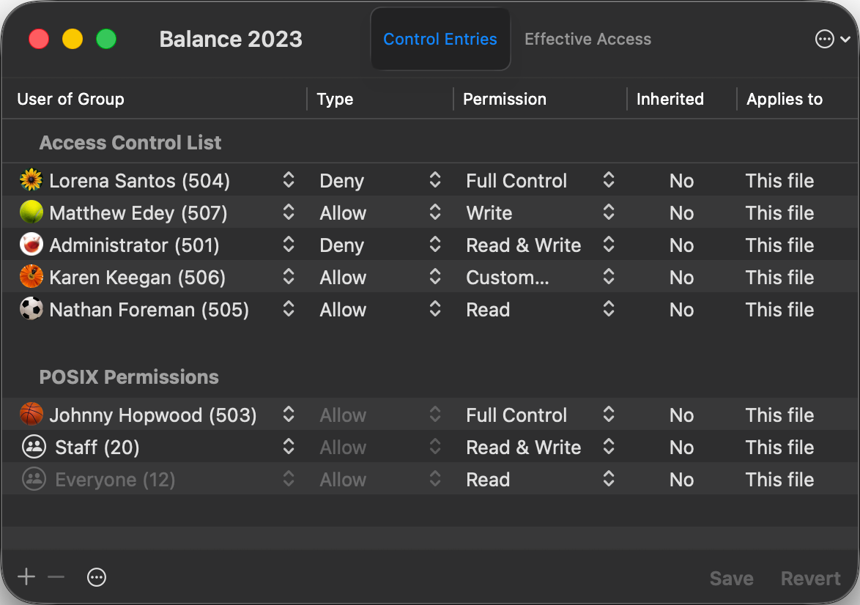Click the Type column header
Screen dimensions: 860x605
click(335, 99)
